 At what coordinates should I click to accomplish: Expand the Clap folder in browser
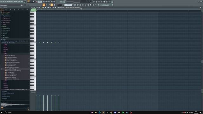[x=6, y=47]
